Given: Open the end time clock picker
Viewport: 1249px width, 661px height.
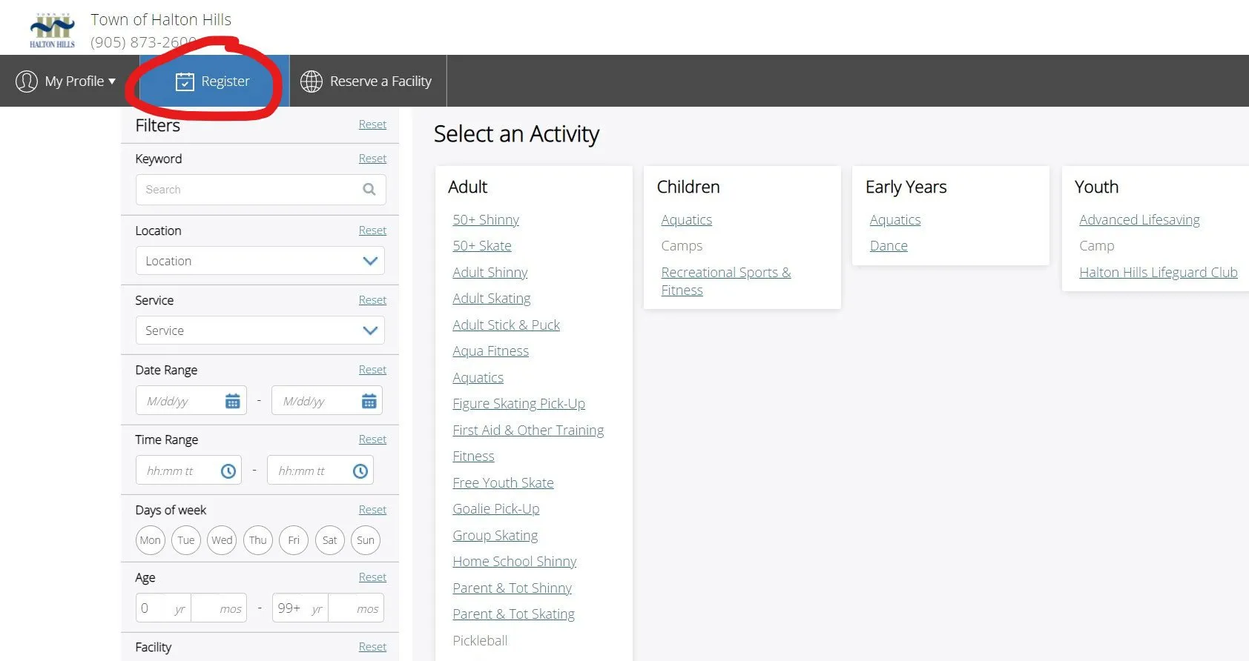Looking at the screenshot, I should click(360, 471).
